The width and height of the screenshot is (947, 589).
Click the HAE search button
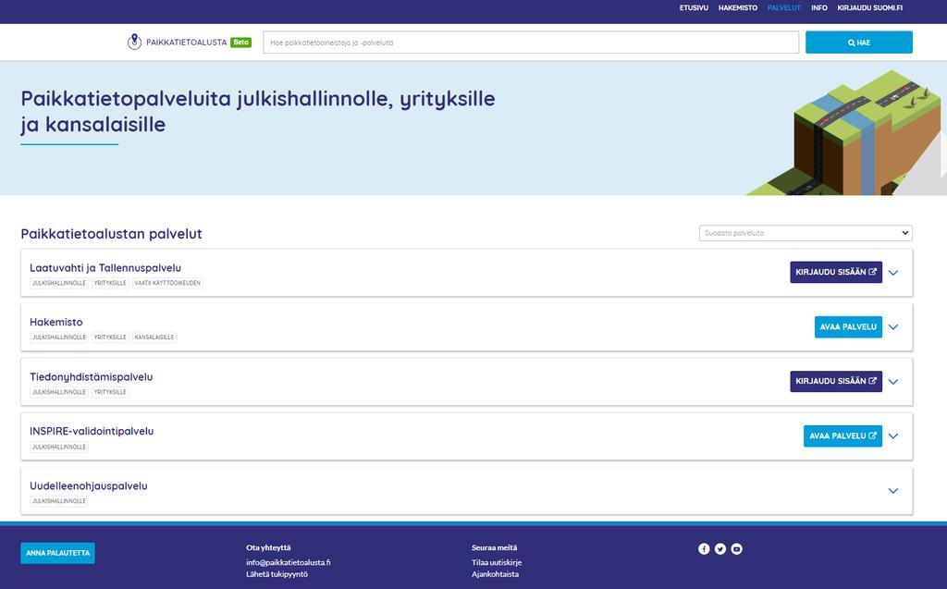point(859,43)
